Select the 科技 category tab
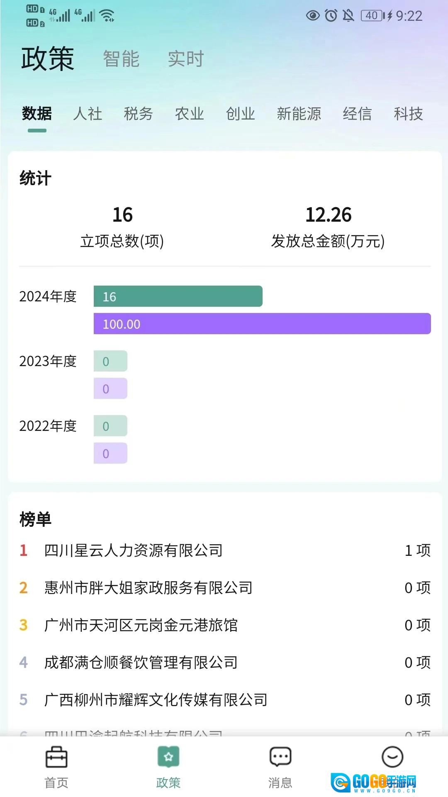The height and width of the screenshot is (797, 448). 409,113
